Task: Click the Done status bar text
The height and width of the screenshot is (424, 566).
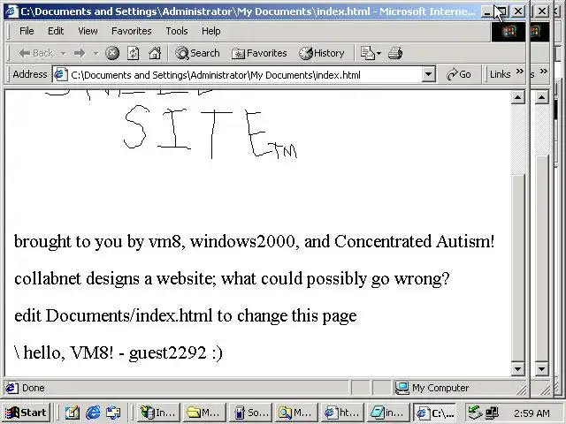Action: (x=34, y=388)
